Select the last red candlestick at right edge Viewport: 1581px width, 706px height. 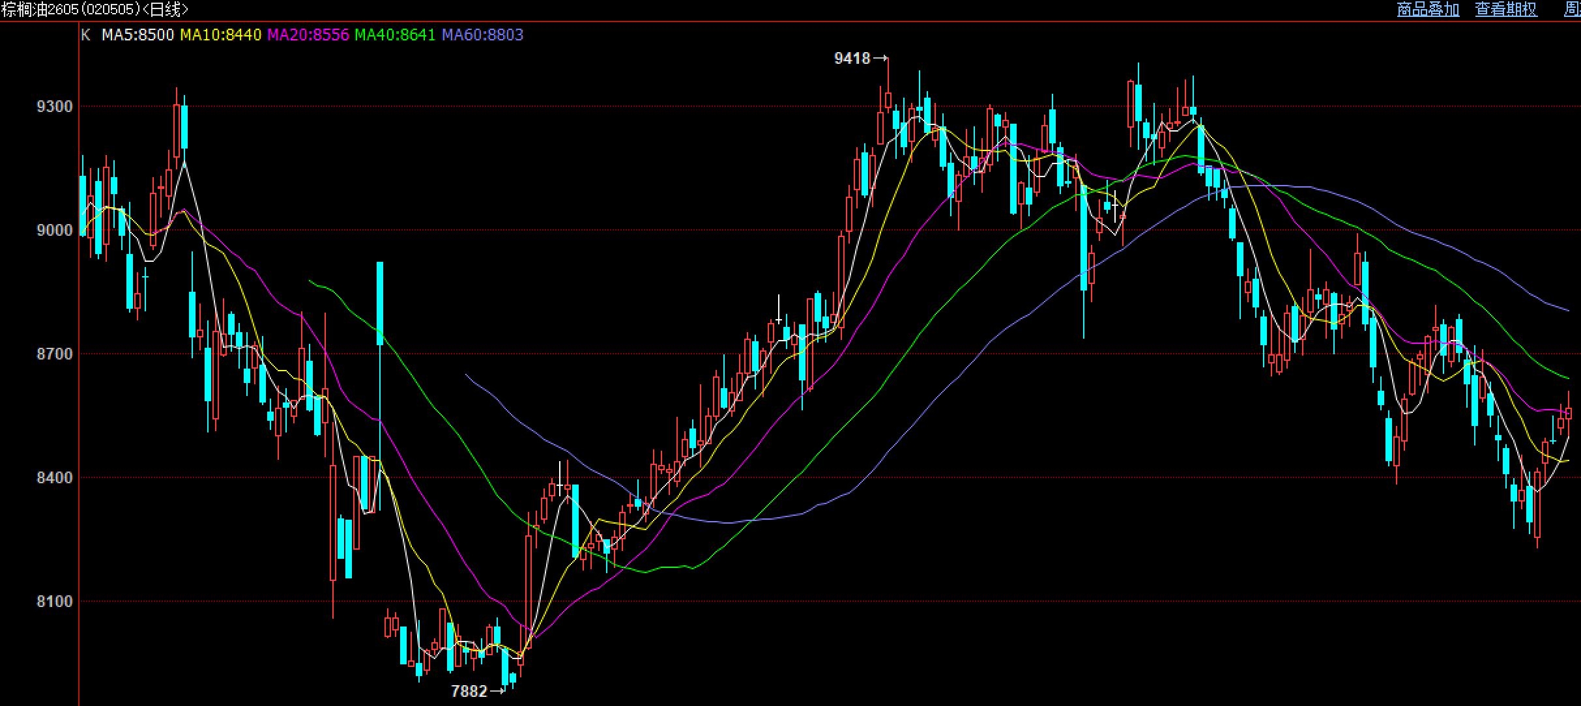pos(1569,413)
